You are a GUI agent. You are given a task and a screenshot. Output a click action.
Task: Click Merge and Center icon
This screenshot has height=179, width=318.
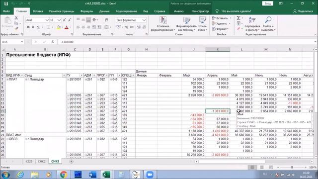point(106,27)
